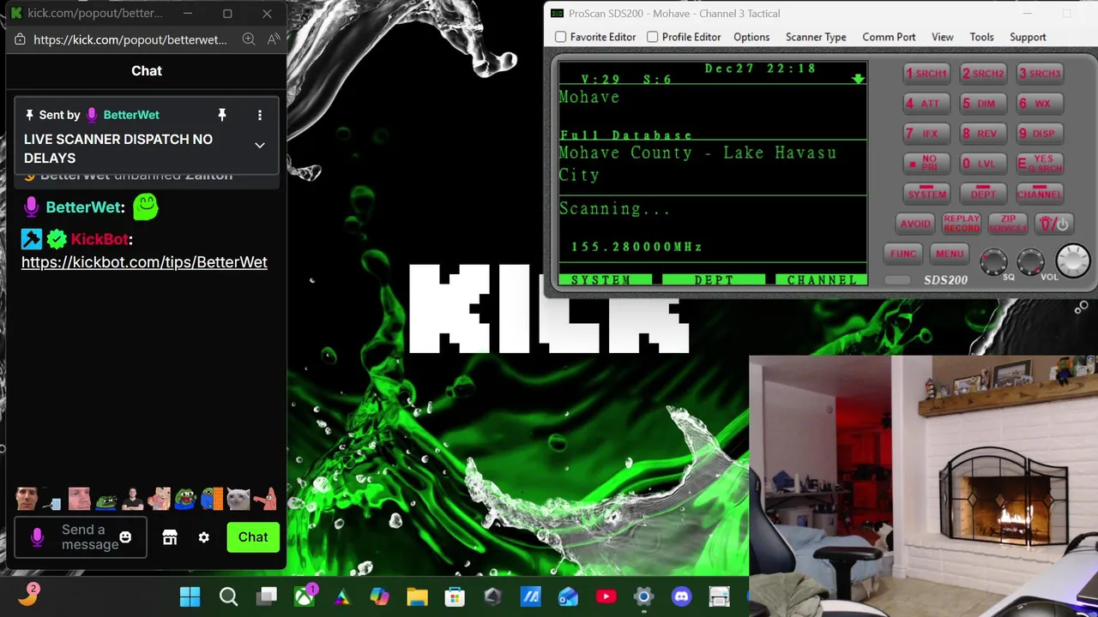Click the SQ squelch knob
The image size is (1098, 617).
pyautogui.click(x=993, y=261)
